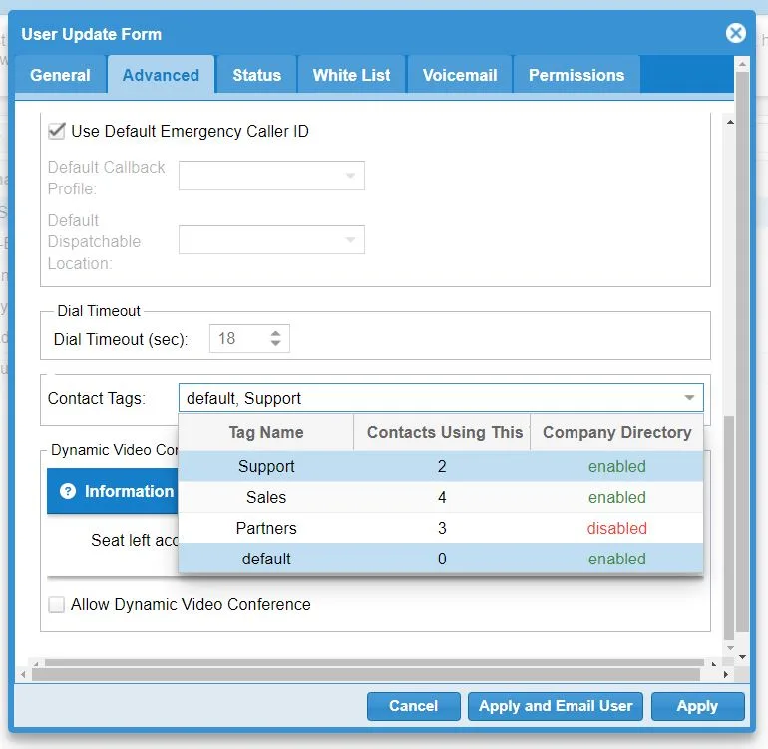Click the Information help icon
Screen dimensions: 768x749
(68, 491)
